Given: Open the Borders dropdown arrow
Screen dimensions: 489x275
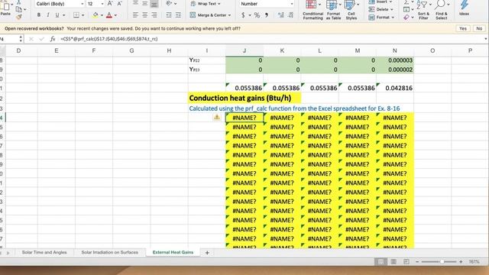Looking at the screenshot, I should [83, 15].
